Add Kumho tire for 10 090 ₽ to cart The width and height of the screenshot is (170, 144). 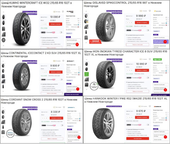(56, 24)
